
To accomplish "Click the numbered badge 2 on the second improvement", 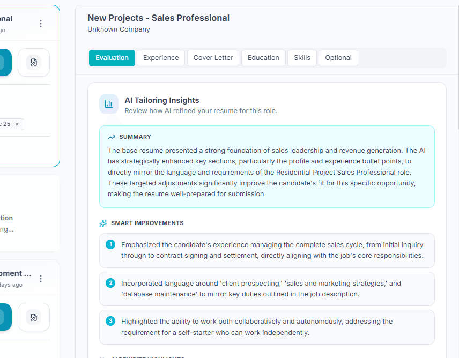I will 110,282.
